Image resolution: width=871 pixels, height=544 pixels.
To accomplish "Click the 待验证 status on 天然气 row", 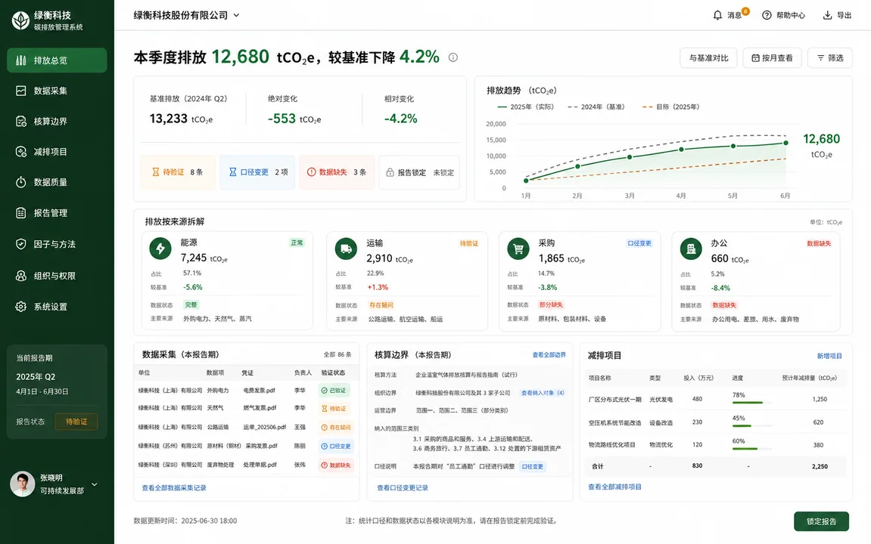I will 334,409.
